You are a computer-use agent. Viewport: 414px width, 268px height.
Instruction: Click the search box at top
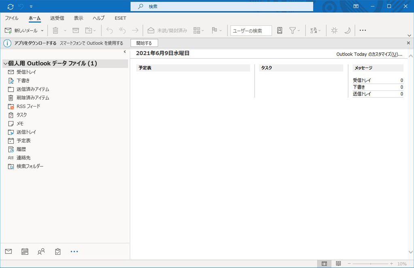point(222,6)
